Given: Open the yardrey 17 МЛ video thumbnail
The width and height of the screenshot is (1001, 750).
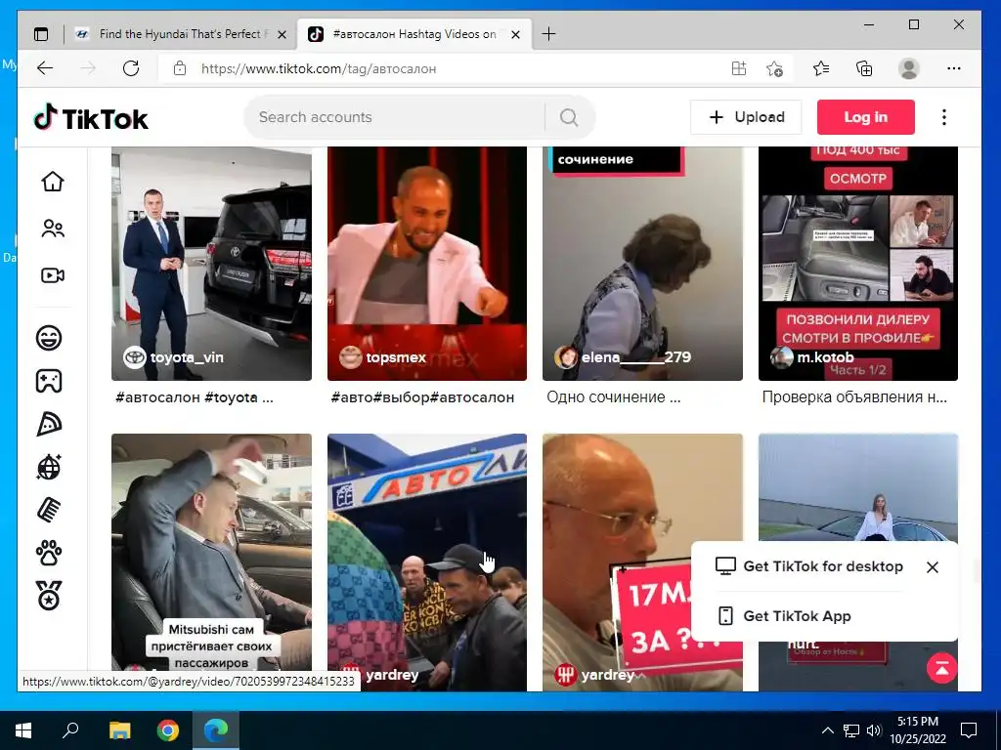Looking at the screenshot, I should (642, 562).
